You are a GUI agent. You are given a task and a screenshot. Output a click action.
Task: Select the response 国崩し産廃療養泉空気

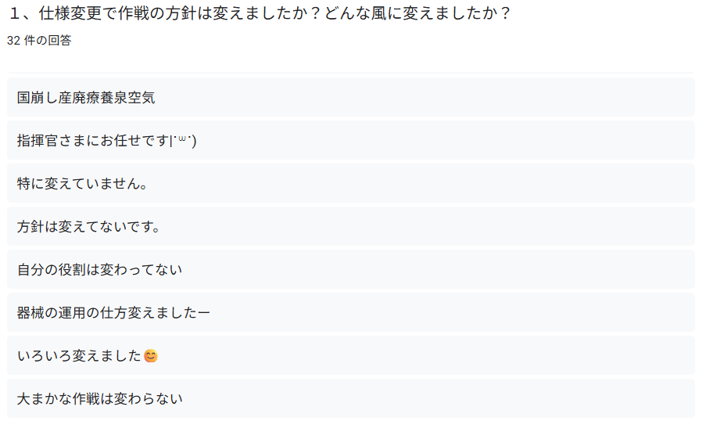(x=351, y=97)
